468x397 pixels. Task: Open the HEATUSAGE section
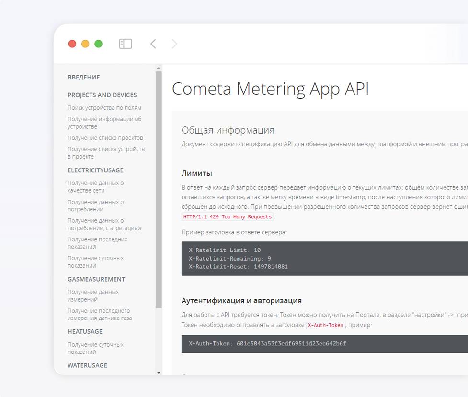[x=85, y=331]
